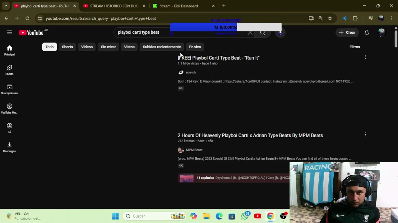Screen dimensions: 398x223
Task: Open a new browser tab
Action: [x=224, y=6]
